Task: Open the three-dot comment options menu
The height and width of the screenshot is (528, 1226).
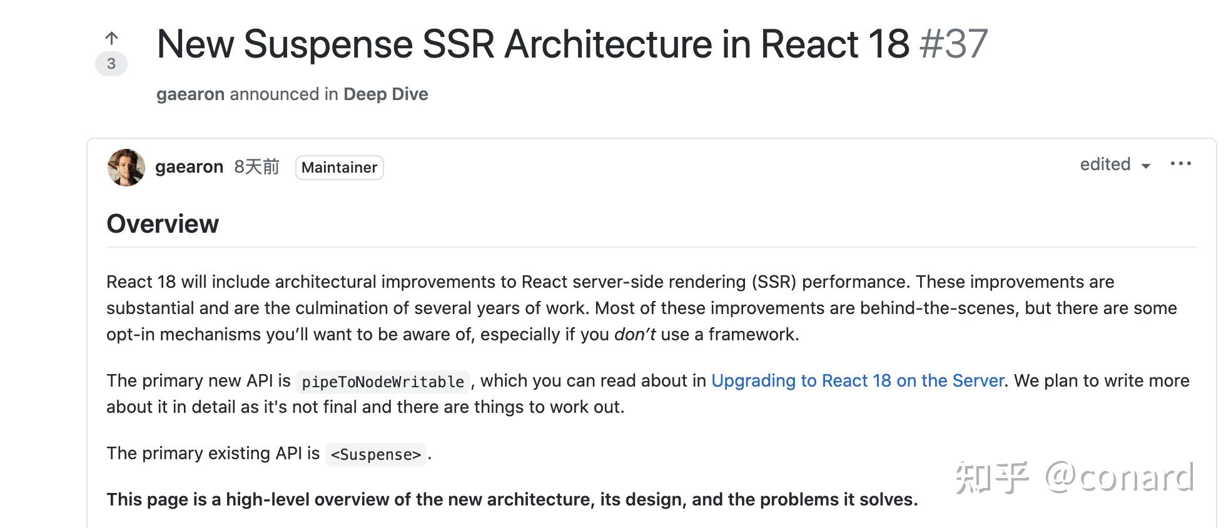Action: point(1180,164)
